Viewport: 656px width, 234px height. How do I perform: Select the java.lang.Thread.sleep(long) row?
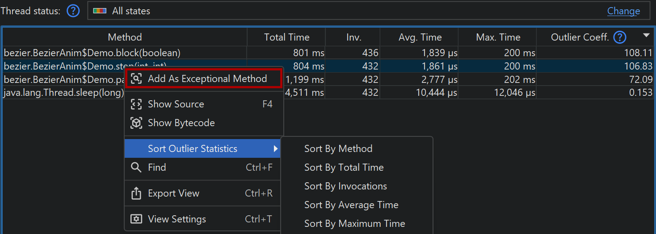[x=63, y=93]
